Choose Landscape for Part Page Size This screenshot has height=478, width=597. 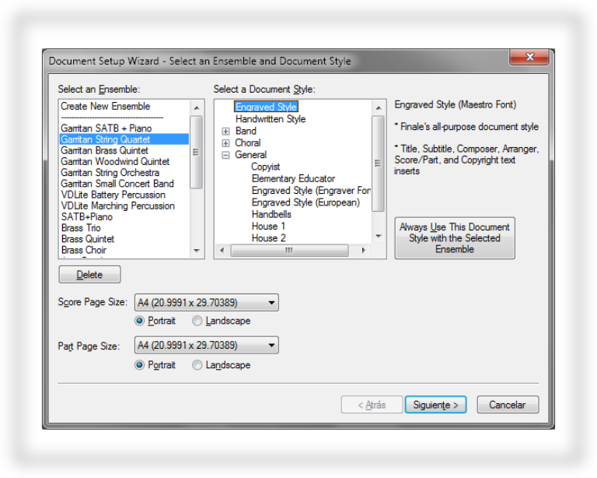[197, 365]
